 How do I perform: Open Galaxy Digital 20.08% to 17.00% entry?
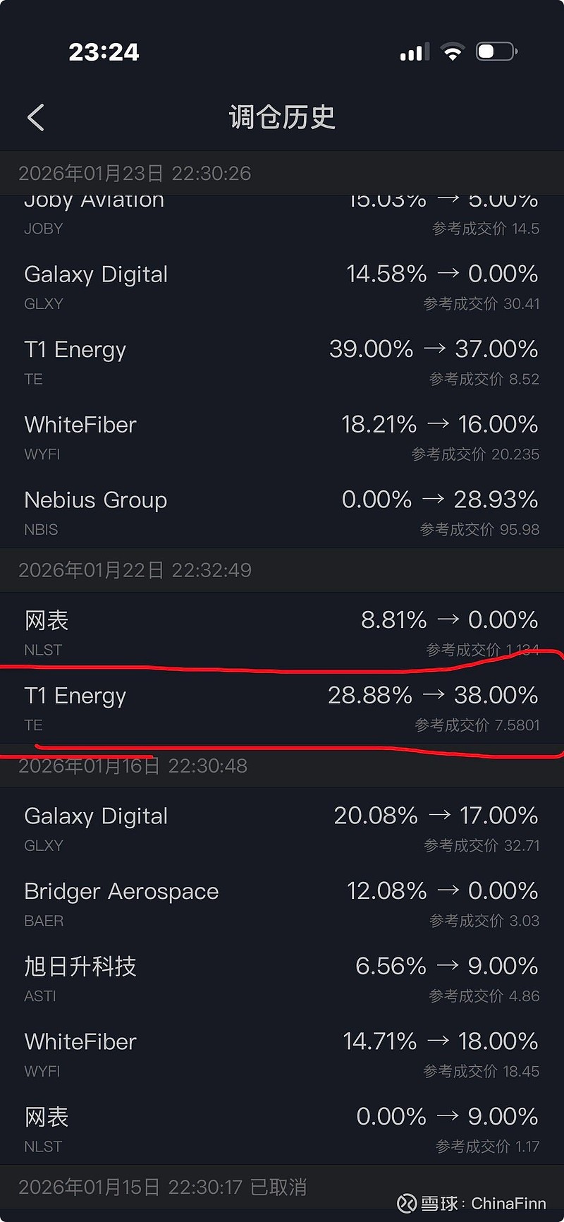coord(282,829)
